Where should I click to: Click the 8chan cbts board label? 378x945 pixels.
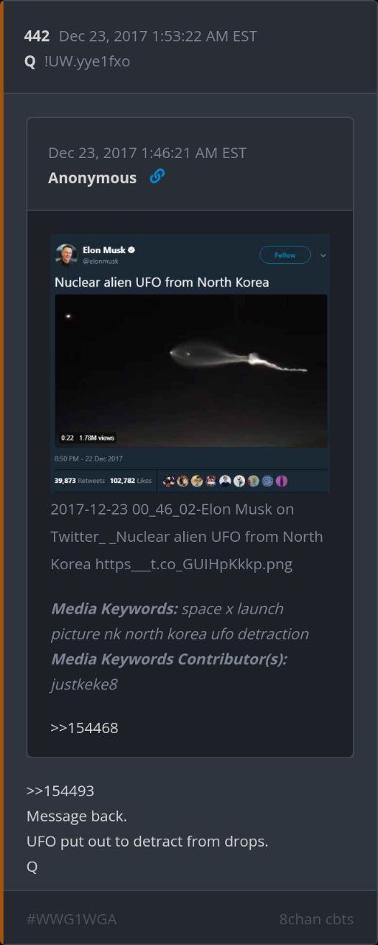[x=316, y=919]
